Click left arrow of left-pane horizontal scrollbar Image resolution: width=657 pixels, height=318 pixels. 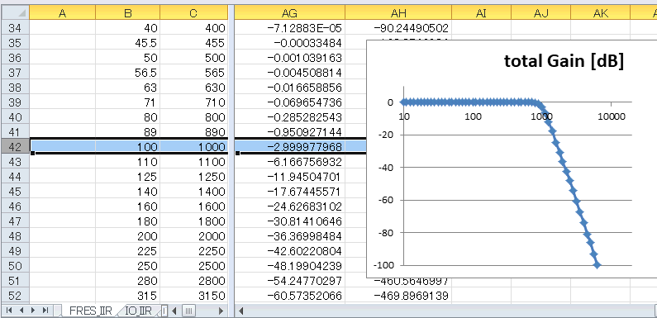click(x=174, y=311)
